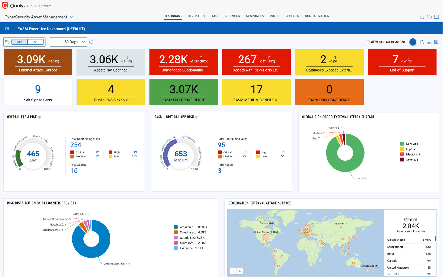Click info icon next to Overall EASM Risk

pos(39,117)
